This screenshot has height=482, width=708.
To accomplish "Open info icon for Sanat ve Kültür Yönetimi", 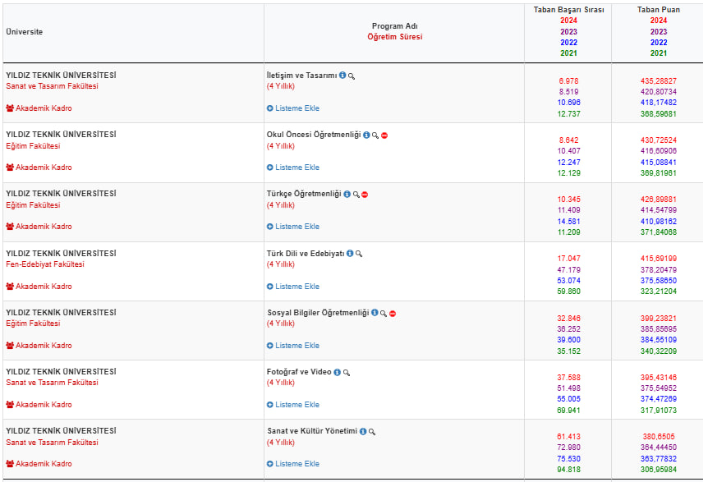I will coord(363,431).
